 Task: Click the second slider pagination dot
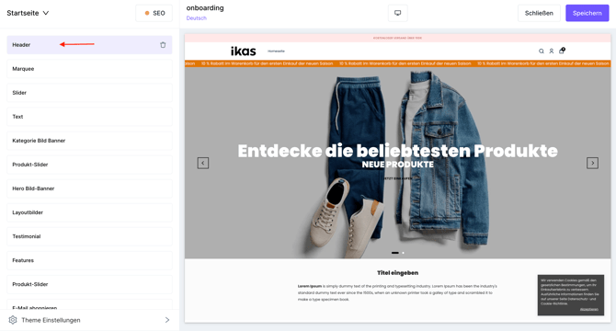403,253
